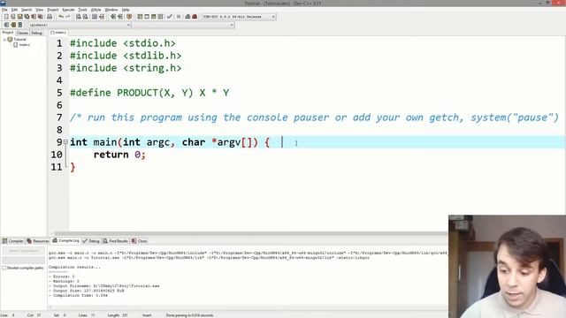Screen dimensions: 566x318
Task: Switch to the Resources bottom tab
Action: coord(38,241)
